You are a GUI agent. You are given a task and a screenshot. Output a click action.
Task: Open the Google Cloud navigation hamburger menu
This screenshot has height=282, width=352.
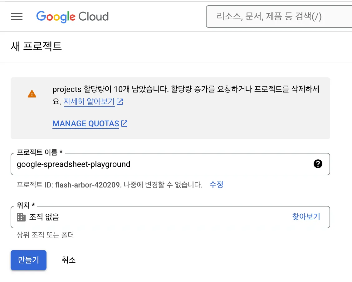coord(17,17)
